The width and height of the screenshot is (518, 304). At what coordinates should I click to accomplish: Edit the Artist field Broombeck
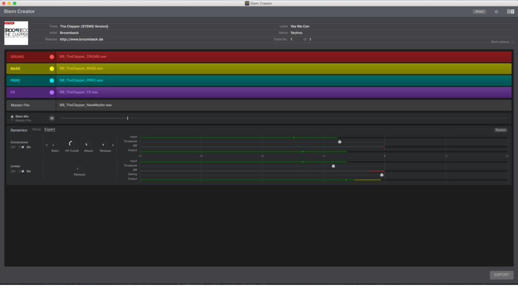[x=69, y=33]
